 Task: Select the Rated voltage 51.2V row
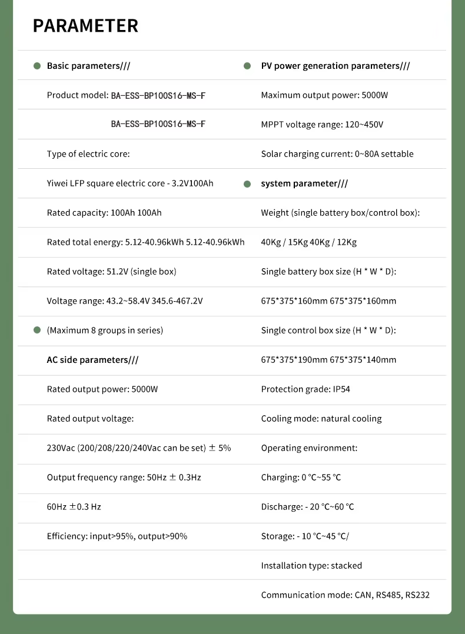(x=111, y=272)
